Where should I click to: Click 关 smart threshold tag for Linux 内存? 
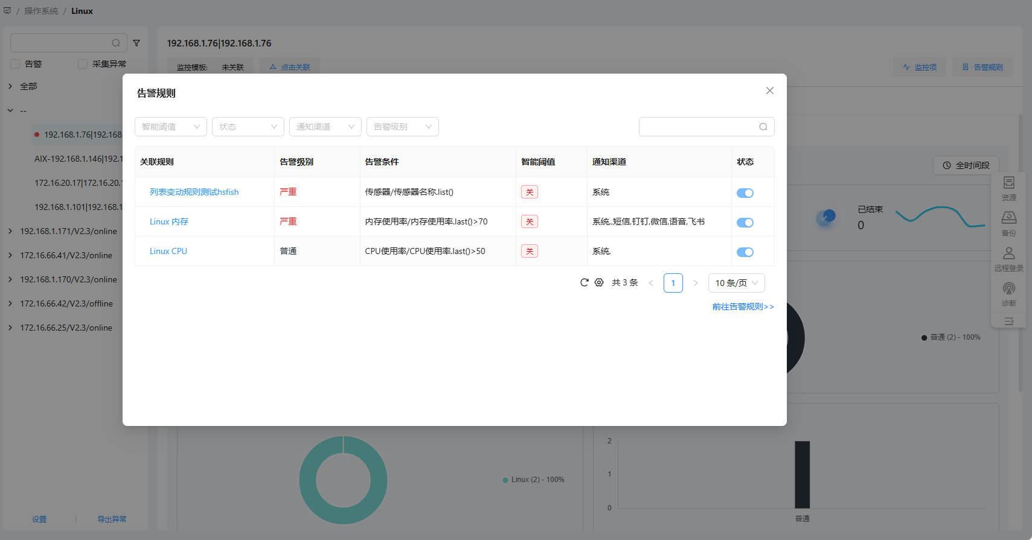pos(530,221)
